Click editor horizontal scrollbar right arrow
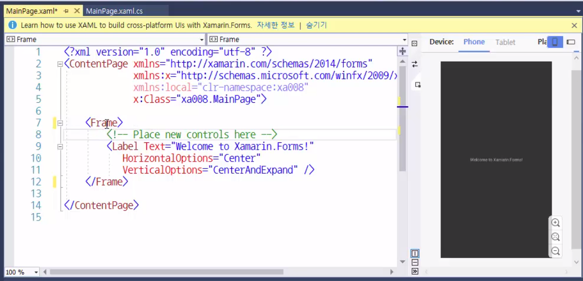Image resolution: width=583 pixels, height=281 pixels. (391, 272)
